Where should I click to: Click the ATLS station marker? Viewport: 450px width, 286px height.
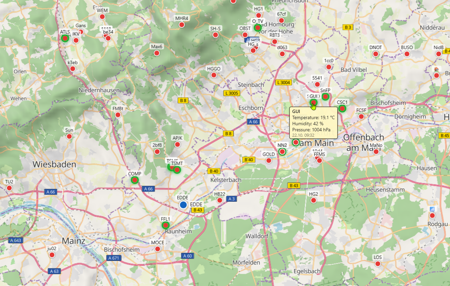[65, 38]
